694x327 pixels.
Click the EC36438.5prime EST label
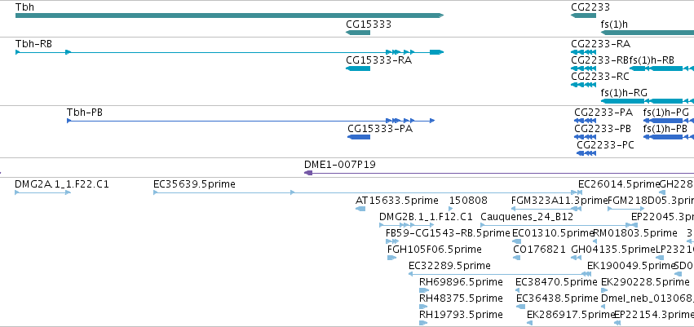557,298
